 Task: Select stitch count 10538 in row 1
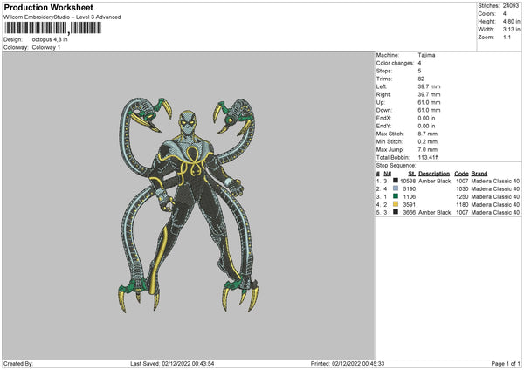(408, 181)
